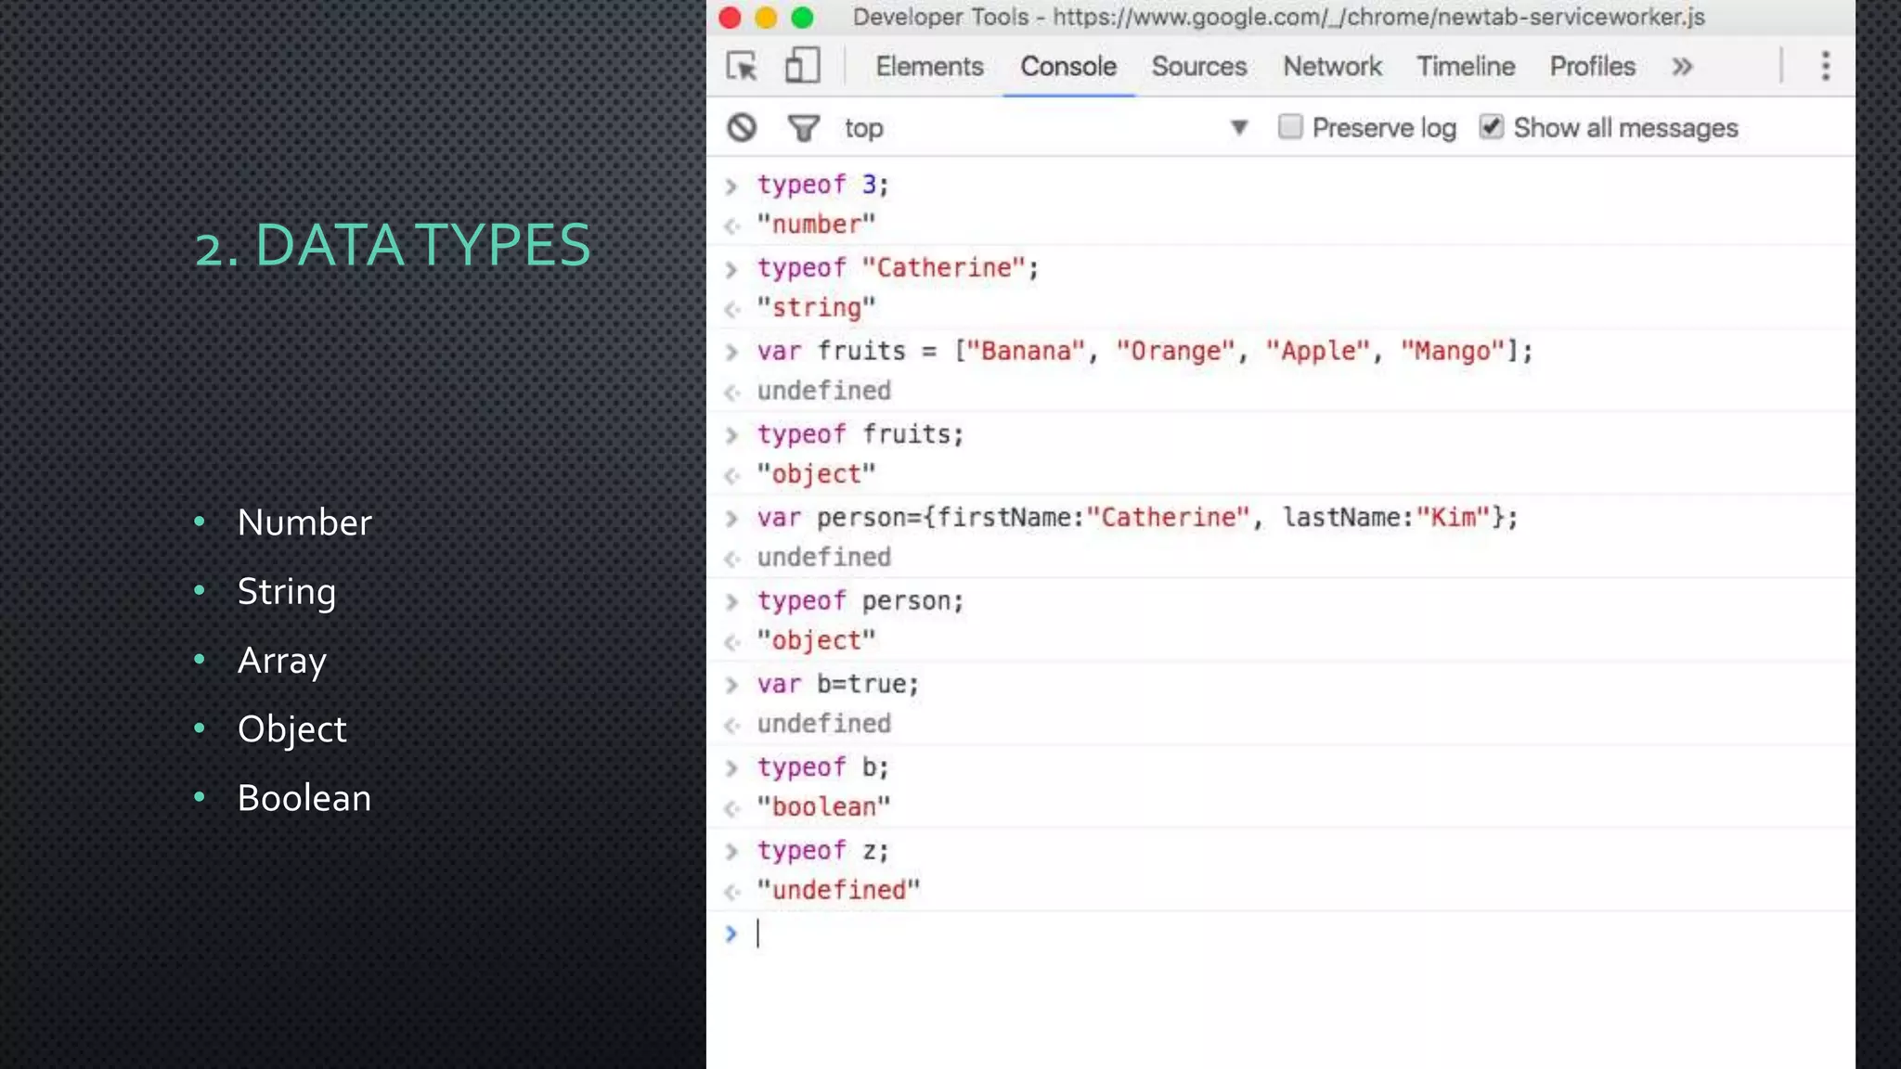Image resolution: width=1901 pixels, height=1069 pixels.
Task: Select the 'typeof z;' command
Action: click(x=822, y=851)
